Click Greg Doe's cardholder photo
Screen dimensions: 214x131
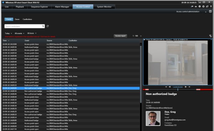pos(153,118)
